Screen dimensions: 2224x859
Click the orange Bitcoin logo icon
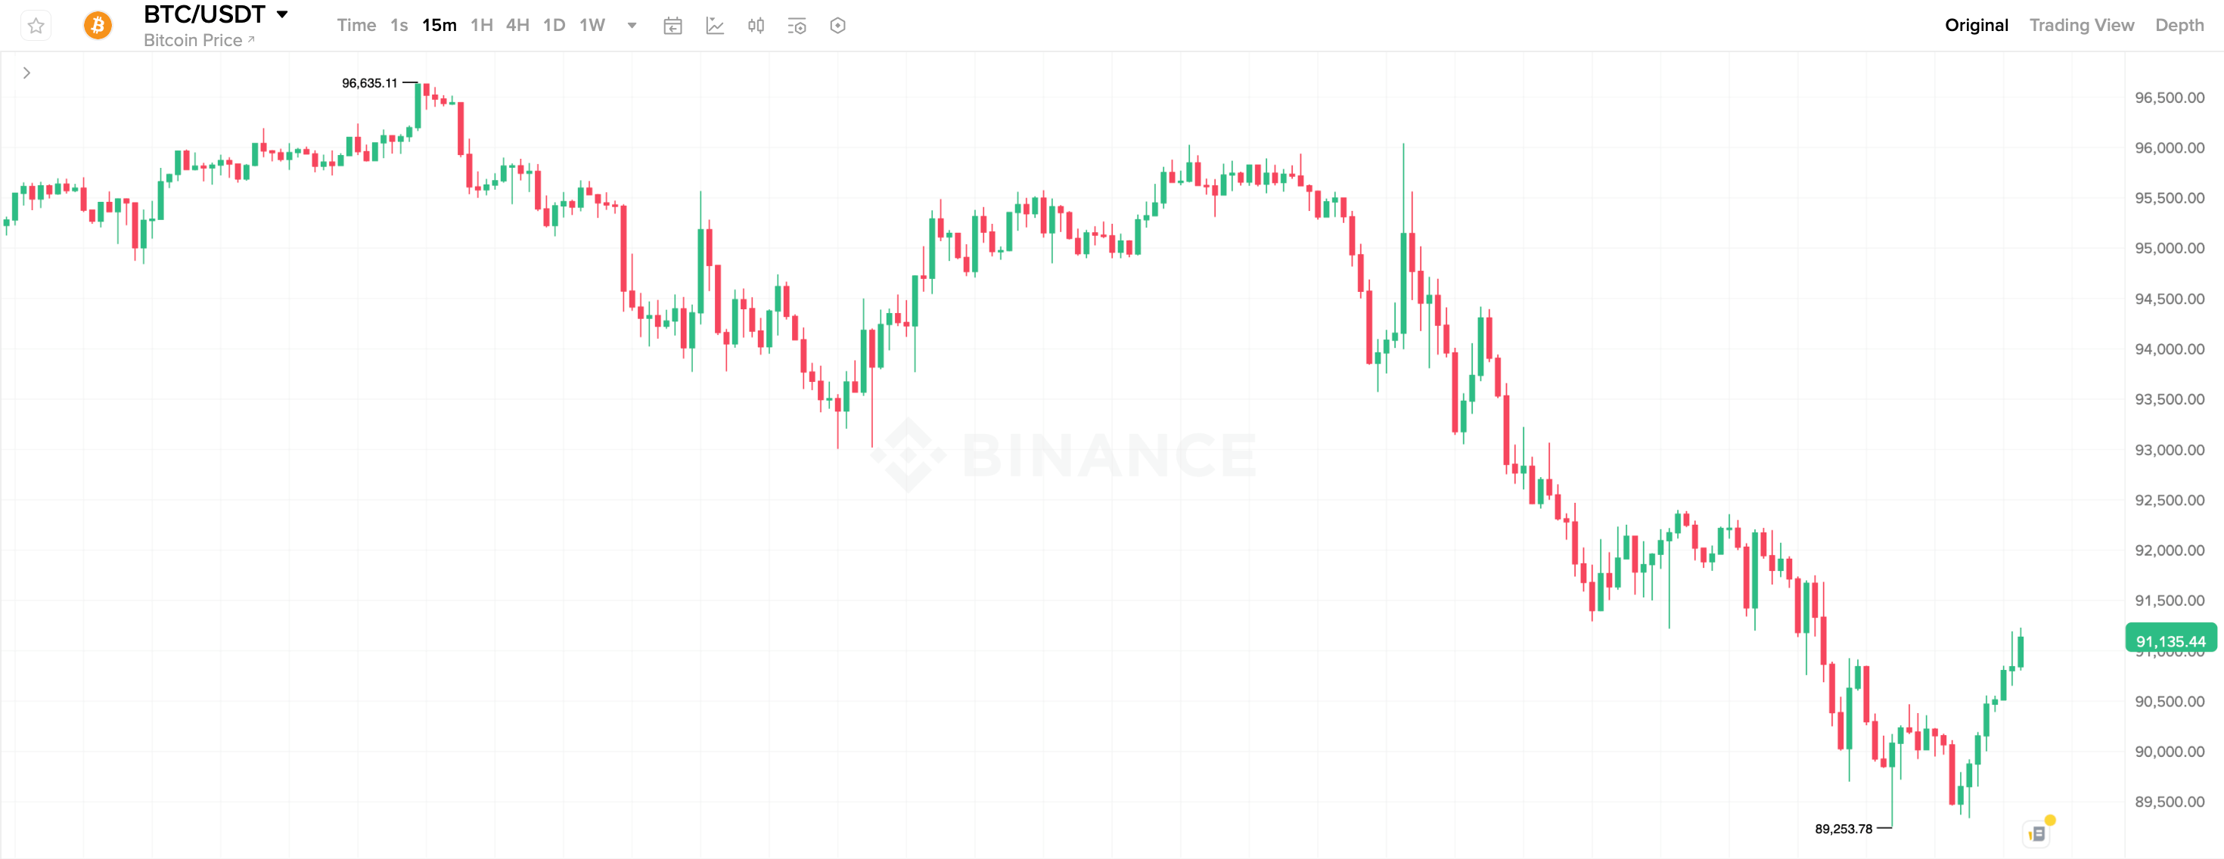coord(98,26)
